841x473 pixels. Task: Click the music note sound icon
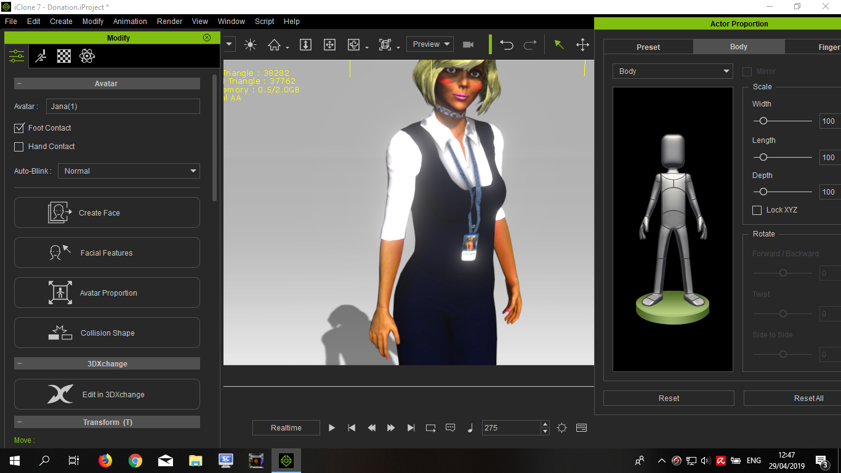click(470, 427)
